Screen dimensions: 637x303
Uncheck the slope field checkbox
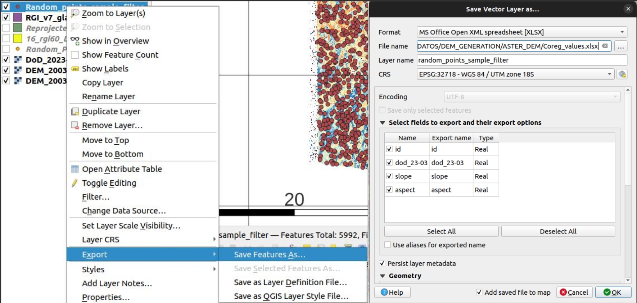coord(389,176)
